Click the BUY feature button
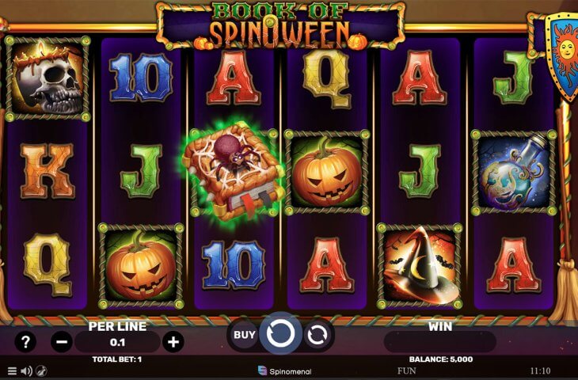The height and width of the screenshot is (380, 578). [244, 335]
